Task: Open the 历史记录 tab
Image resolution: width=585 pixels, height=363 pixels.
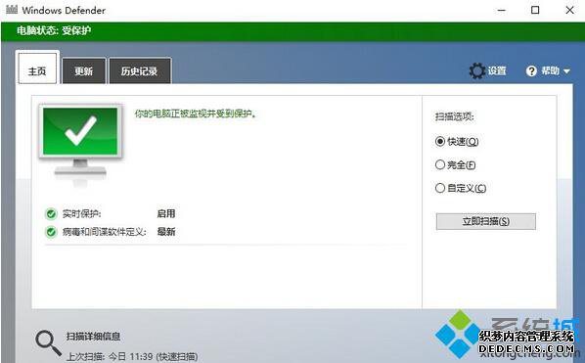Action: (x=140, y=70)
